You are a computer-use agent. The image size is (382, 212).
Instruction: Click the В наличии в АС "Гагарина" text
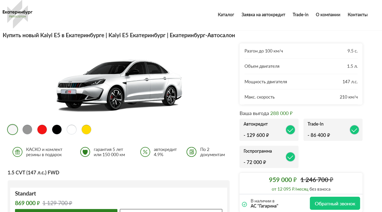pos(264,203)
